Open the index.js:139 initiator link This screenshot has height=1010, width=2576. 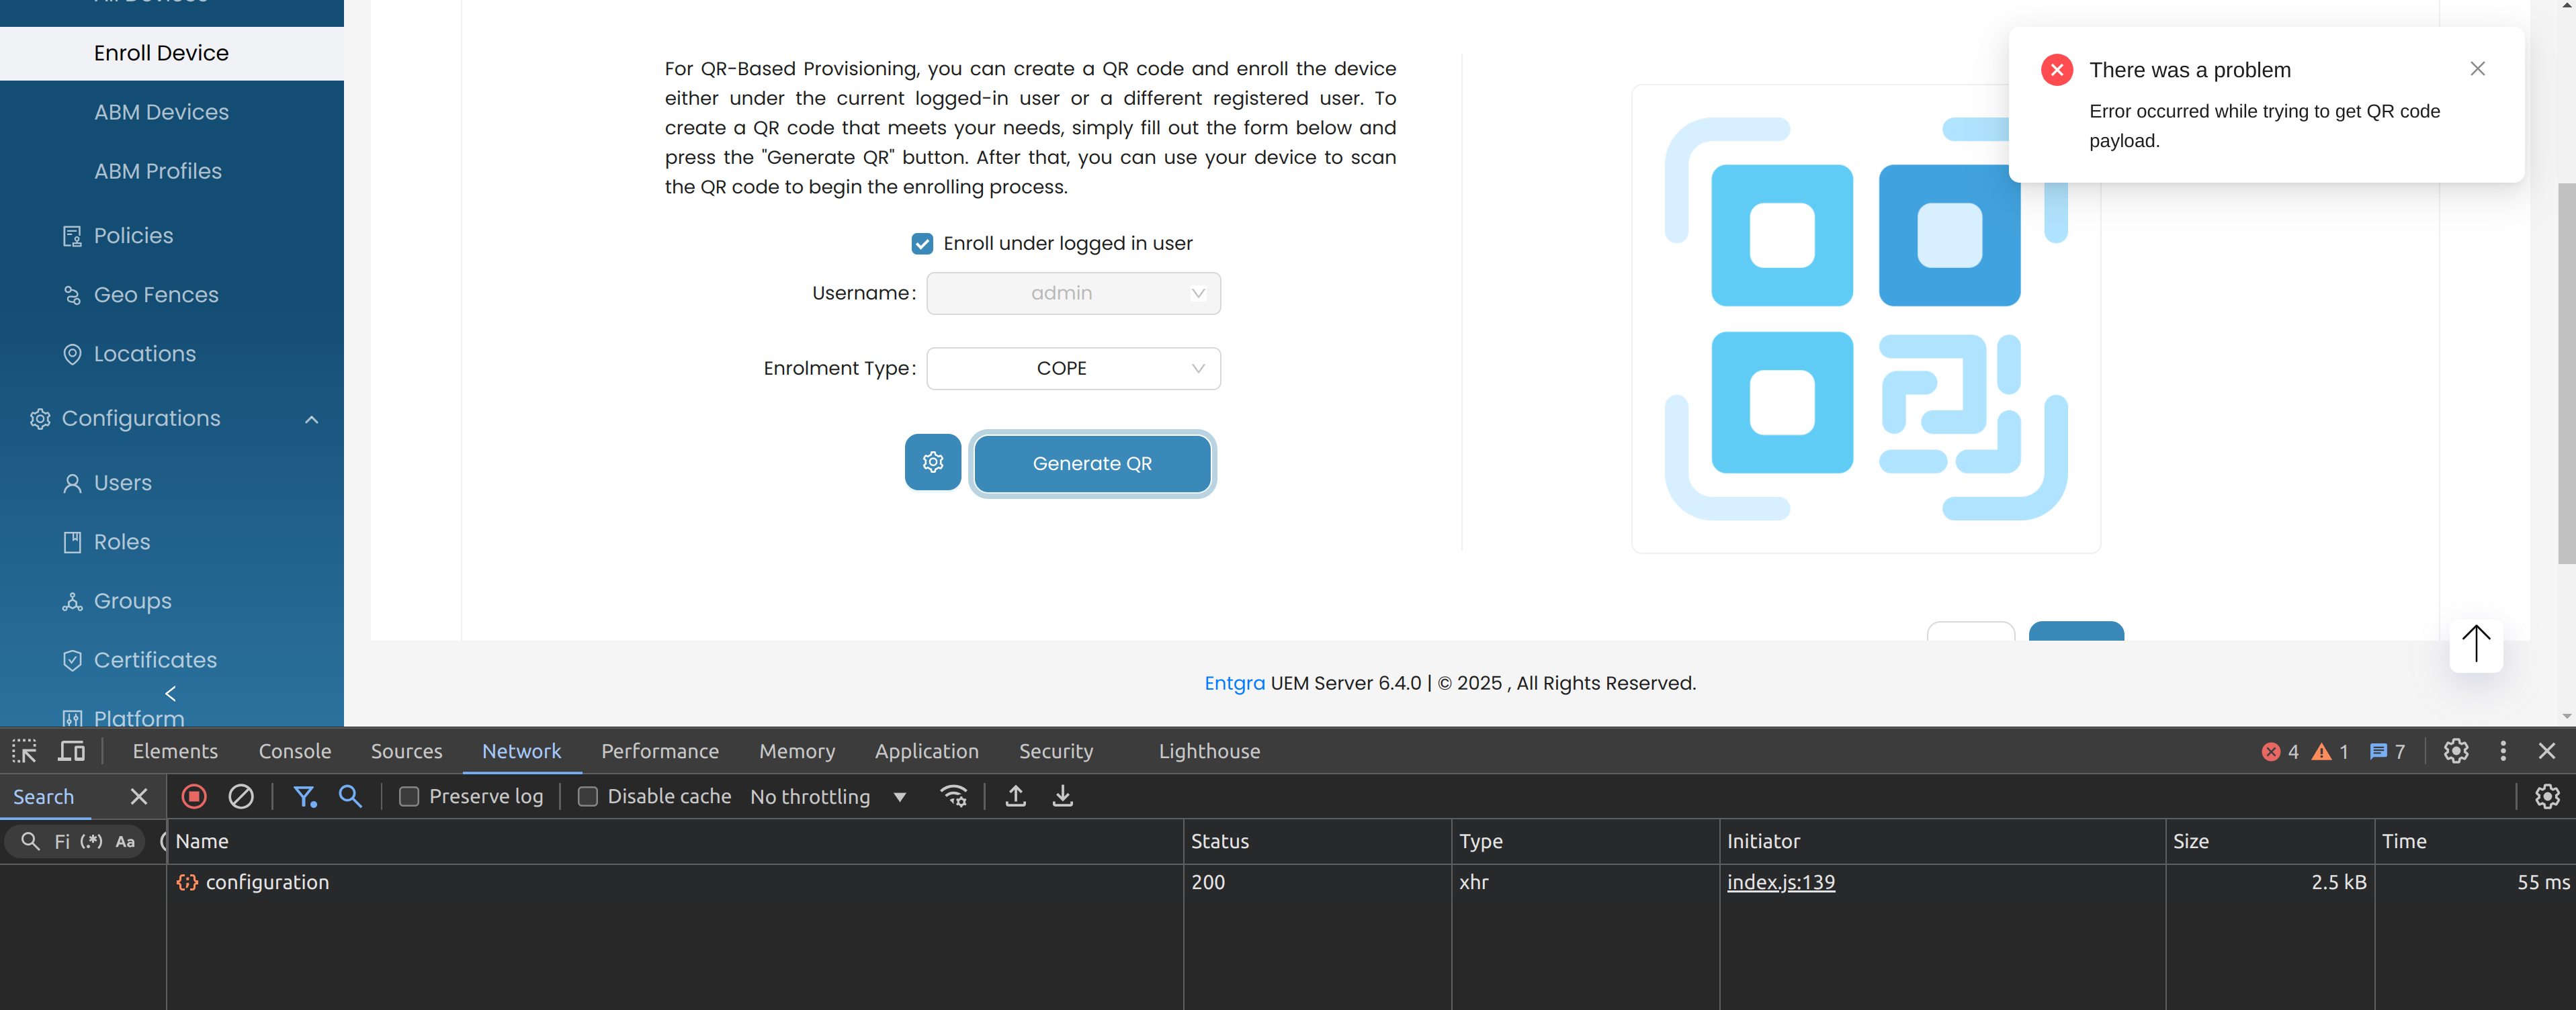pyautogui.click(x=1780, y=883)
